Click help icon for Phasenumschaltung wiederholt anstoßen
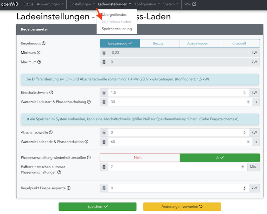The image size is (267, 214). (x=89, y=157)
